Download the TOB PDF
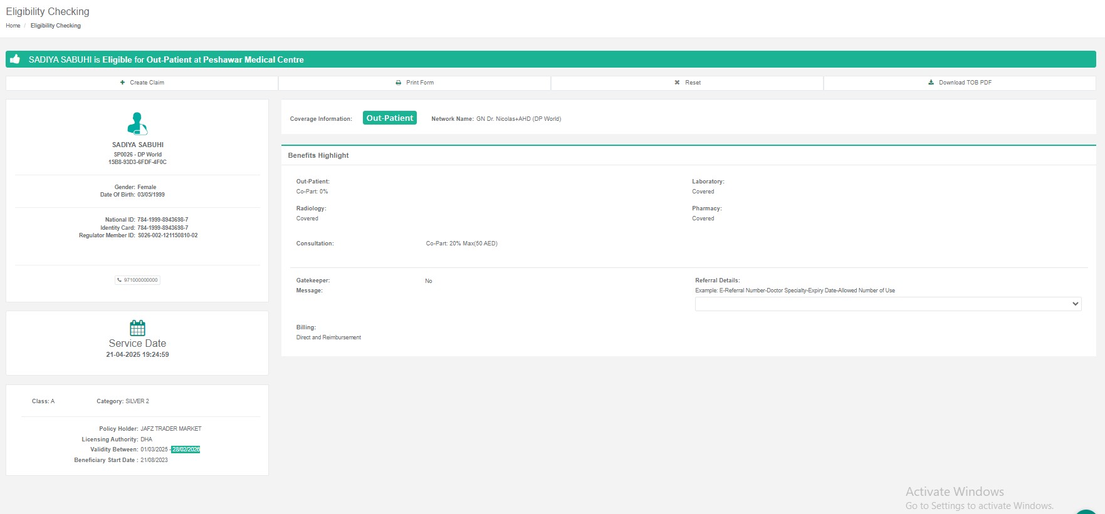The height and width of the screenshot is (514, 1105). [960, 83]
